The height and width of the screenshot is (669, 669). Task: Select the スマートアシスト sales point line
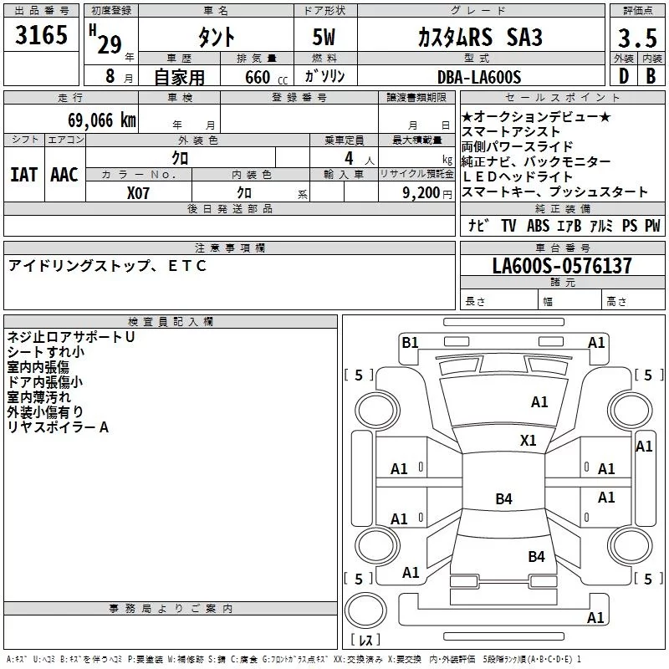coord(511,132)
